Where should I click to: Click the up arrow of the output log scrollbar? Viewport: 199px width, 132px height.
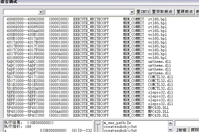pyautogui.click(x=170, y=123)
